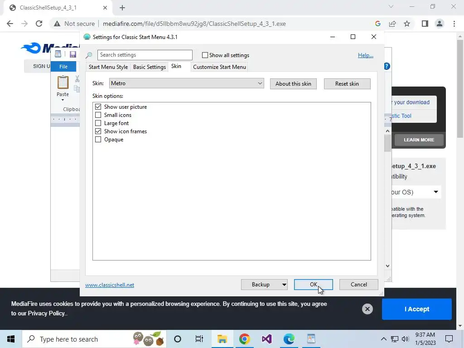Image resolution: width=464 pixels, height=348 pixels.
Task: Click the Chrome address bar URL
Action: point(194,24)
